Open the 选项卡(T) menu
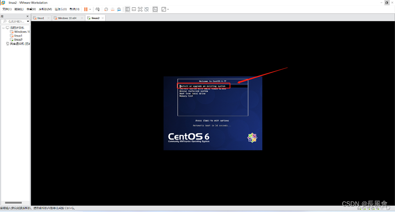Screen dimensions: 395x212 tap(61, 9)
